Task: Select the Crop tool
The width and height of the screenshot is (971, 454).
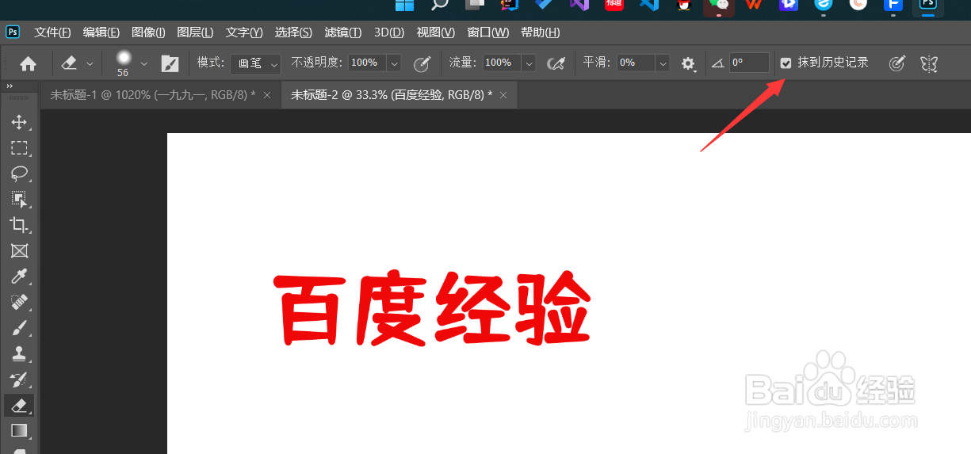Action: click(x=19, y=225)
